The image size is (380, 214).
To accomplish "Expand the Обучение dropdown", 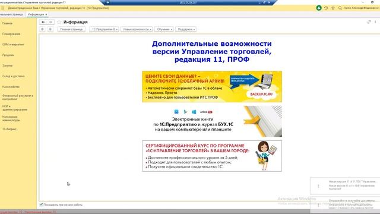I will click(x=164, y=29).
